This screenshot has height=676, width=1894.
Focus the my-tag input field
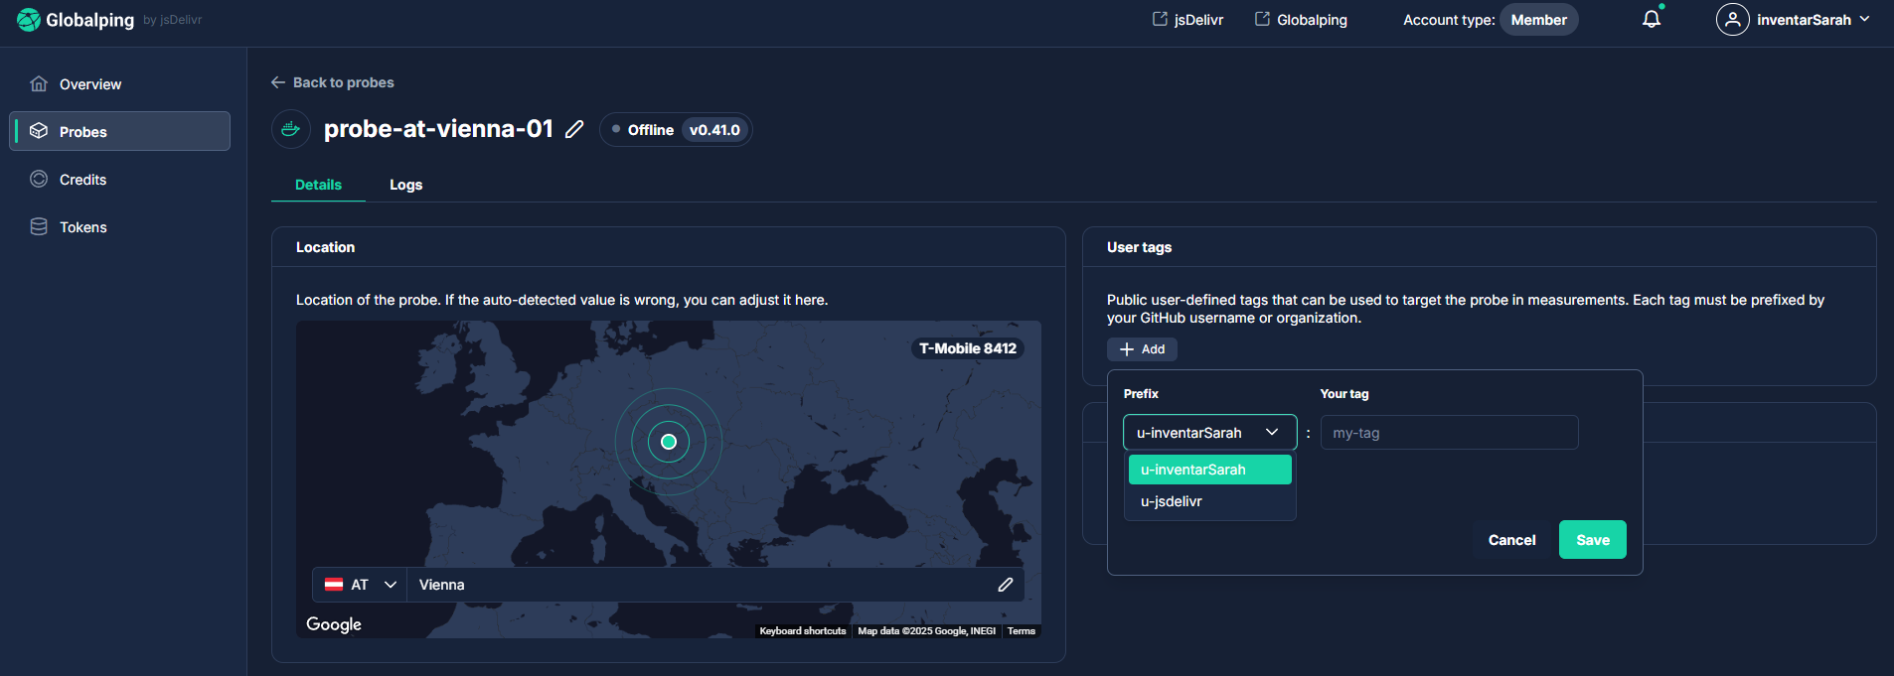pyautogui.click(x=1448, y=433)
